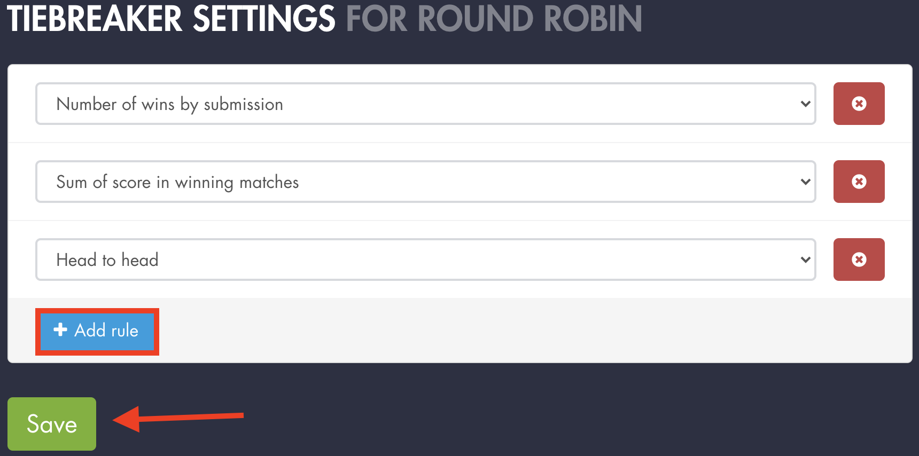This screenshot has height=456, width=919.
Task: Click the chevron on the 'Head to head' selector
Action: 805,260
